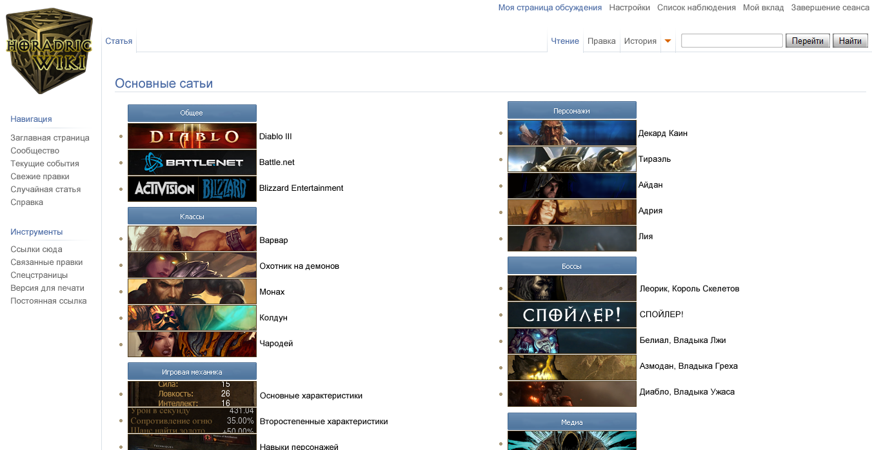872x450 pixels.
Task: Click the Леорик, Король Скелетов link
Action: tap(689, 289)
